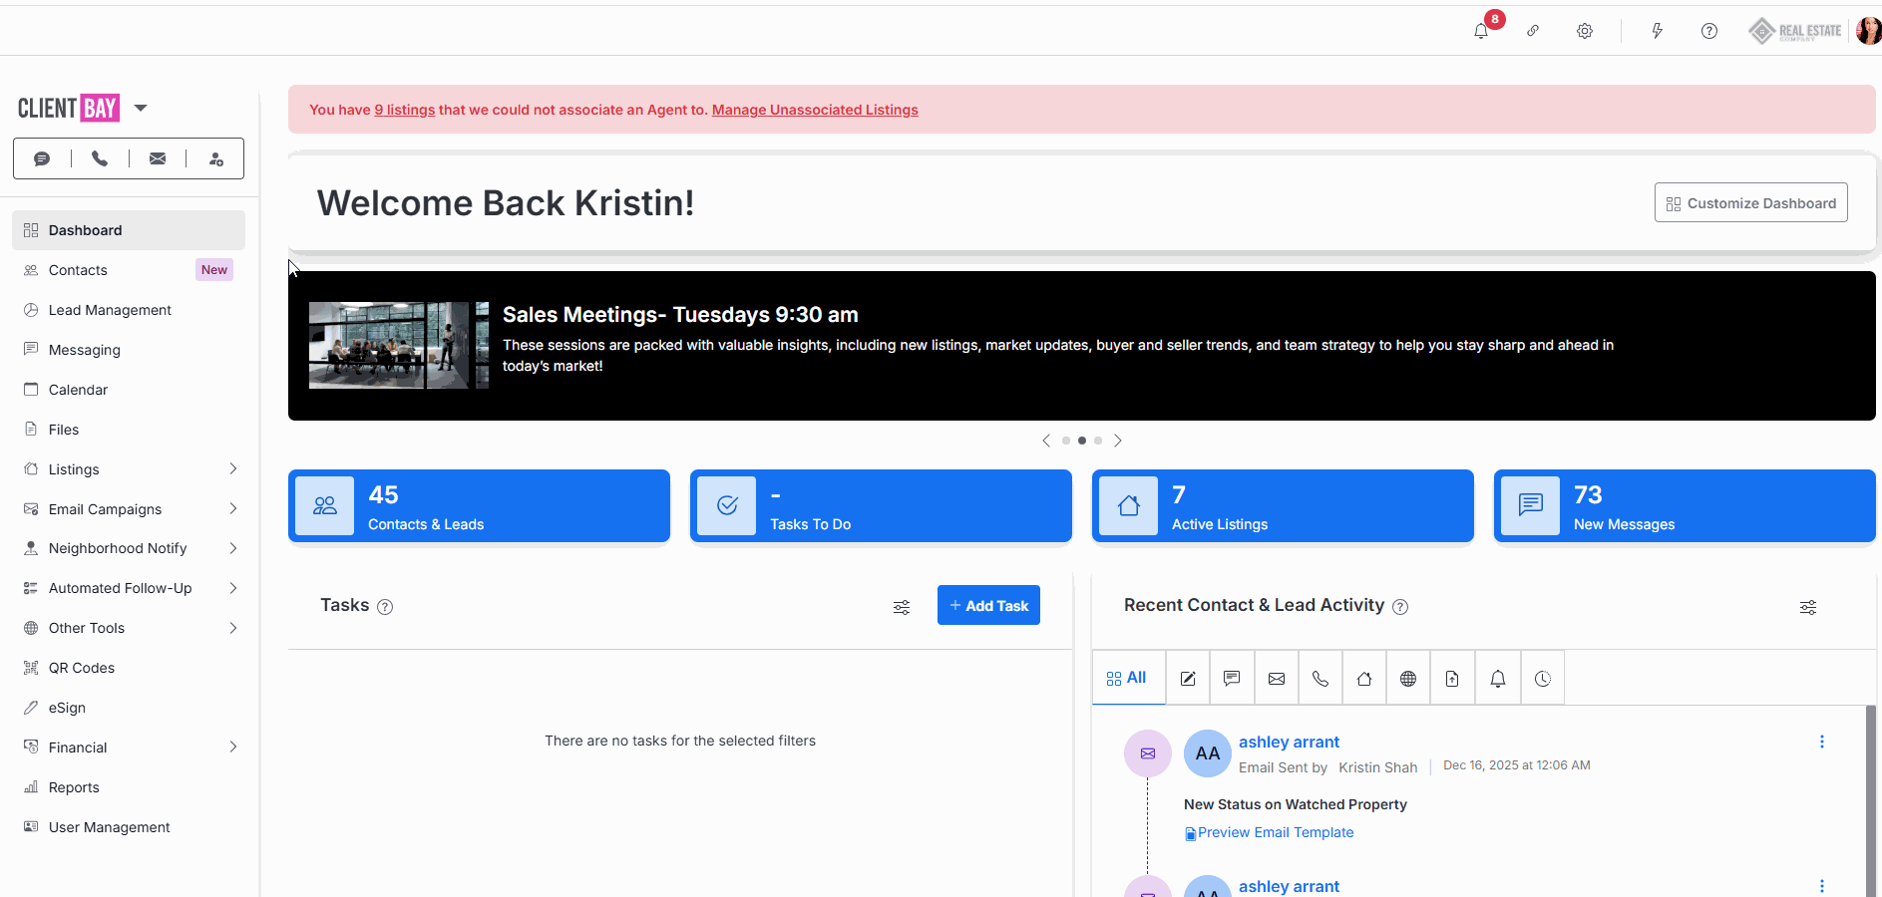Screen dimensions: 1882x897
Task: Open Tasks filter settings sliders icon
Action: click(902, 607)
